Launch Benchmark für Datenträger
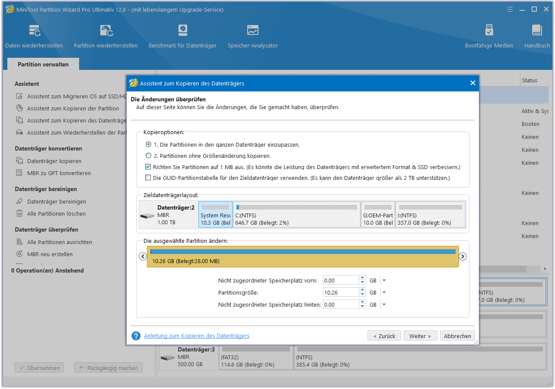Viewport: 555px width, 389px height. 182,36
